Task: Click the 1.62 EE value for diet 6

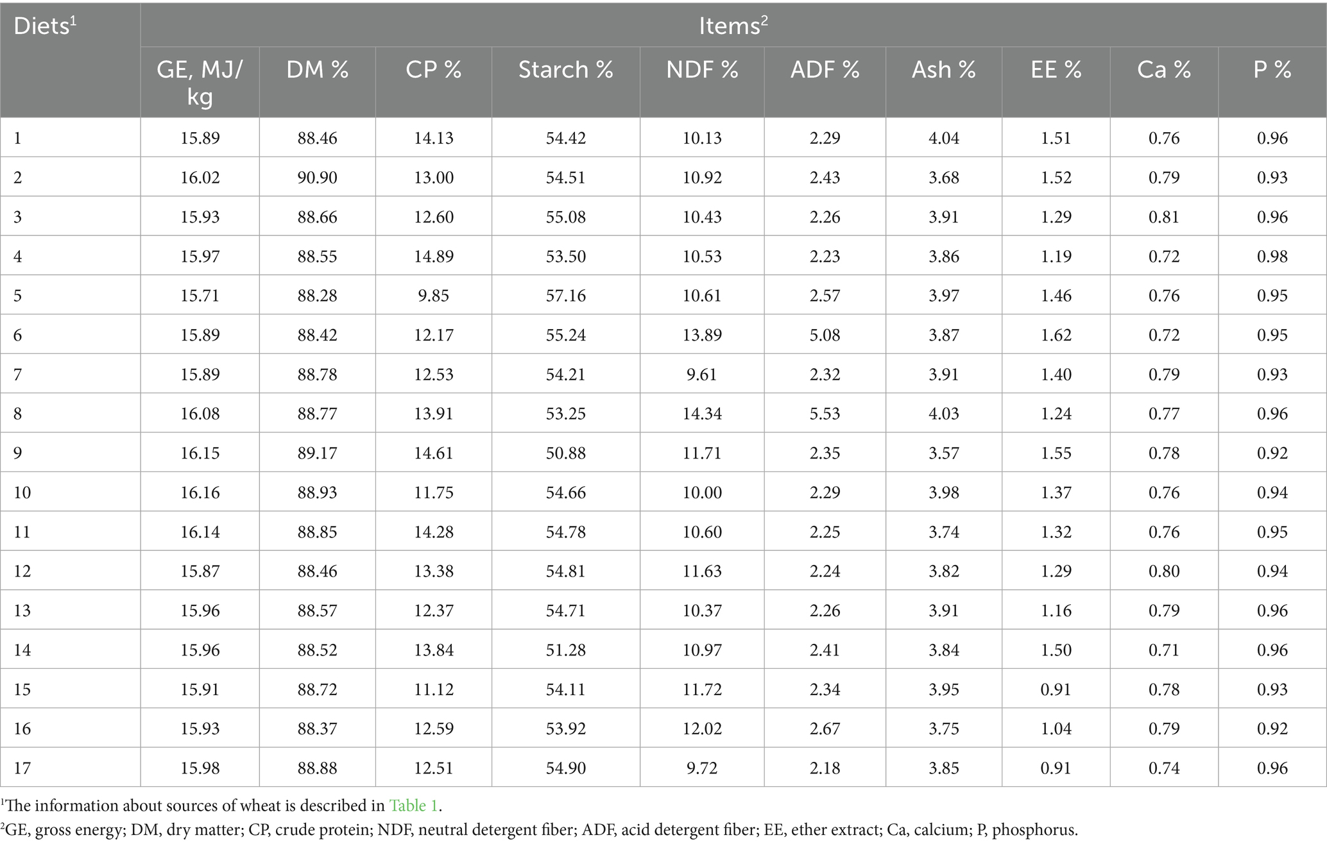Action: 1056,335
